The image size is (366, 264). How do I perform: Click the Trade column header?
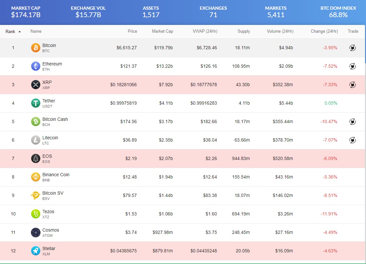[353, 31]
